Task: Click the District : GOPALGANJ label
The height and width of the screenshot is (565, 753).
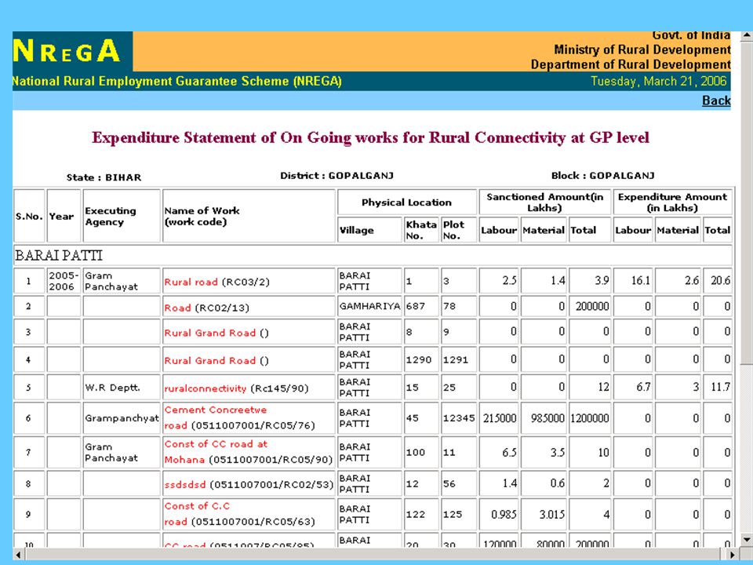Action: pos(336,176)
